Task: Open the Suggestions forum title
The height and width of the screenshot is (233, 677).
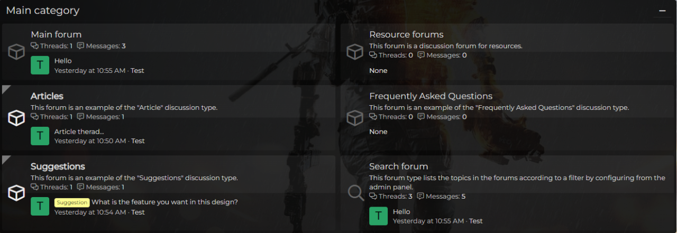Action: point(58,167)
